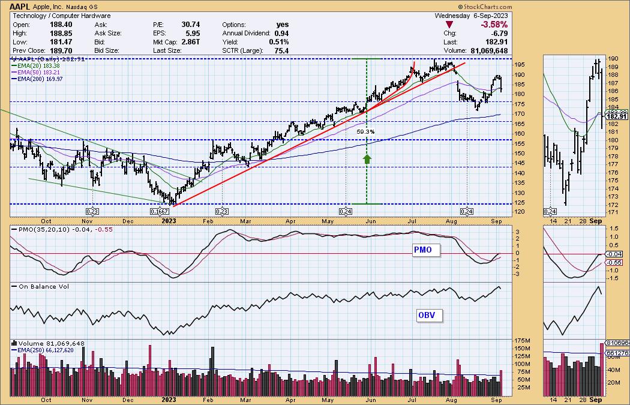This screenshot has width=630, height=405.
Task: Click the 120 price axis label
Action: click(520, 212)
